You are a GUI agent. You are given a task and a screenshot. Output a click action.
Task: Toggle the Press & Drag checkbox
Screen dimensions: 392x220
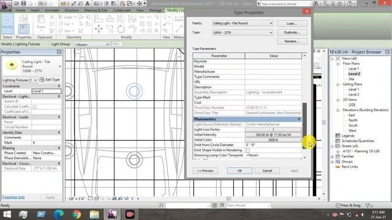(337, 205)
